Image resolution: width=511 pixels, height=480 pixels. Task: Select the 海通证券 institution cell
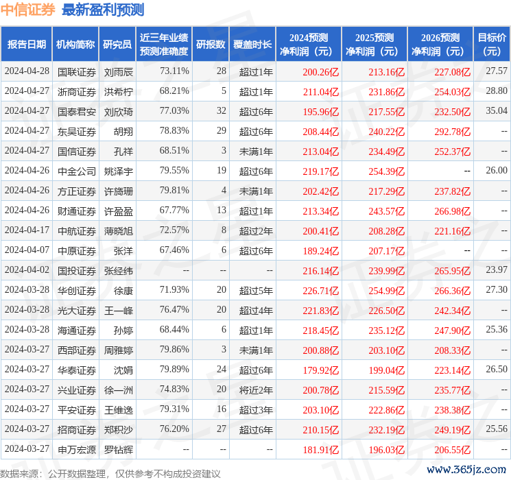point(77,331)
